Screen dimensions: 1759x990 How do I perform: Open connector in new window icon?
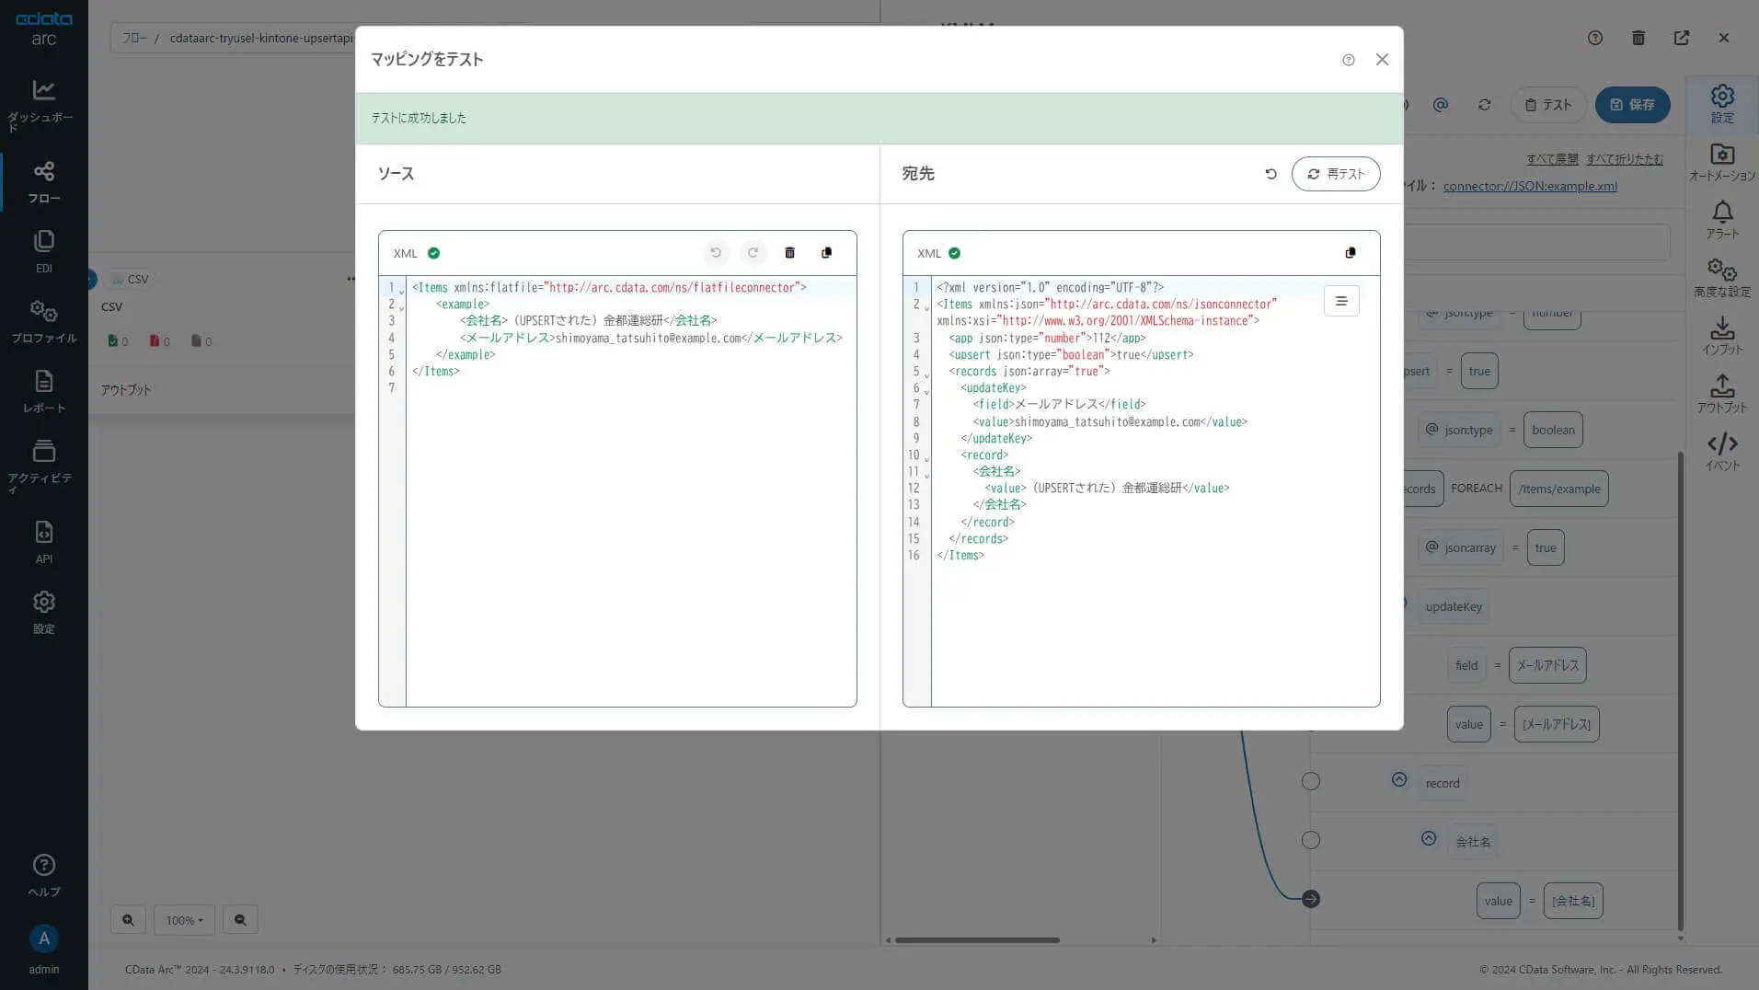[x=1682, y=38]
